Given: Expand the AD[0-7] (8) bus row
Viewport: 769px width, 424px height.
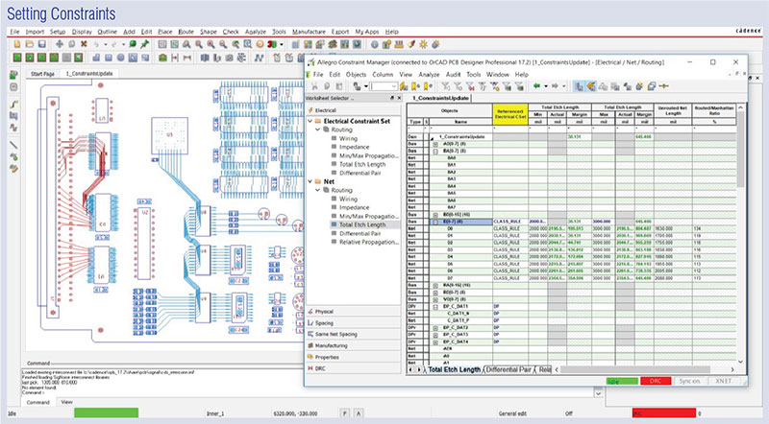Looking at the screenshot, I should [x=435, y=145].
